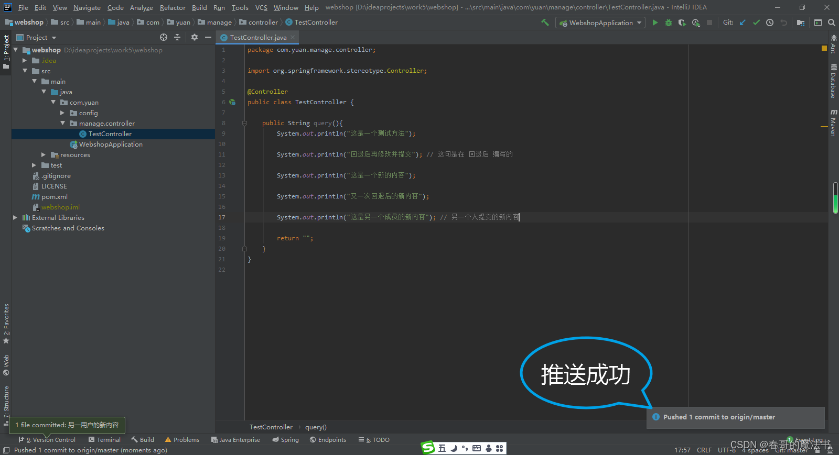Image resolution: width=839 pixels, height=455 pixels.
Task: Click the Git rollback arrow icon
Action: pos(783,23)
